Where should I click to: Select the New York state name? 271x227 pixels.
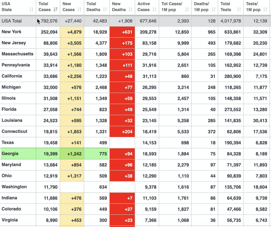(12, 32)
